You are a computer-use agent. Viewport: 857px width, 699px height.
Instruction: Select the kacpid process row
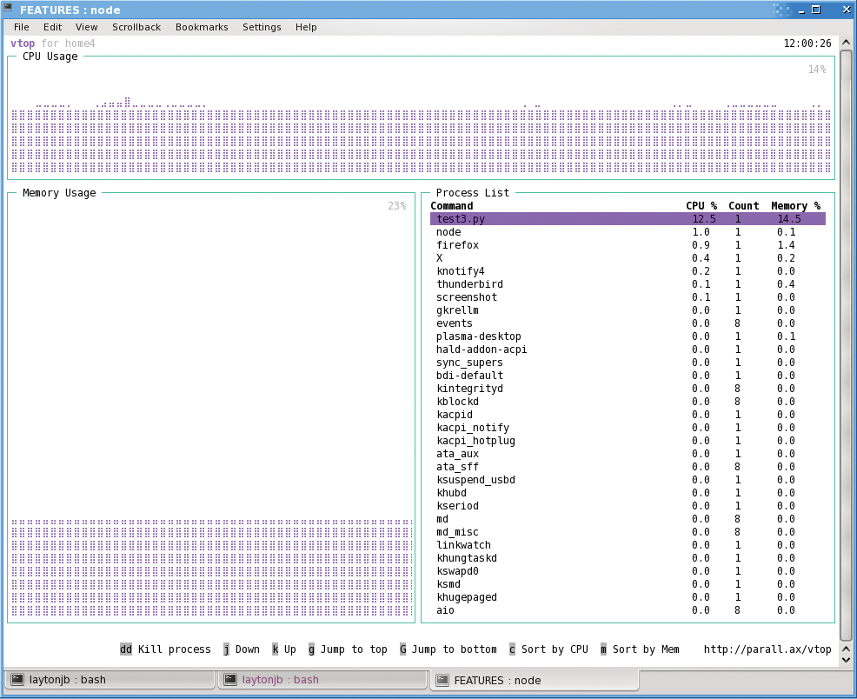628,414
